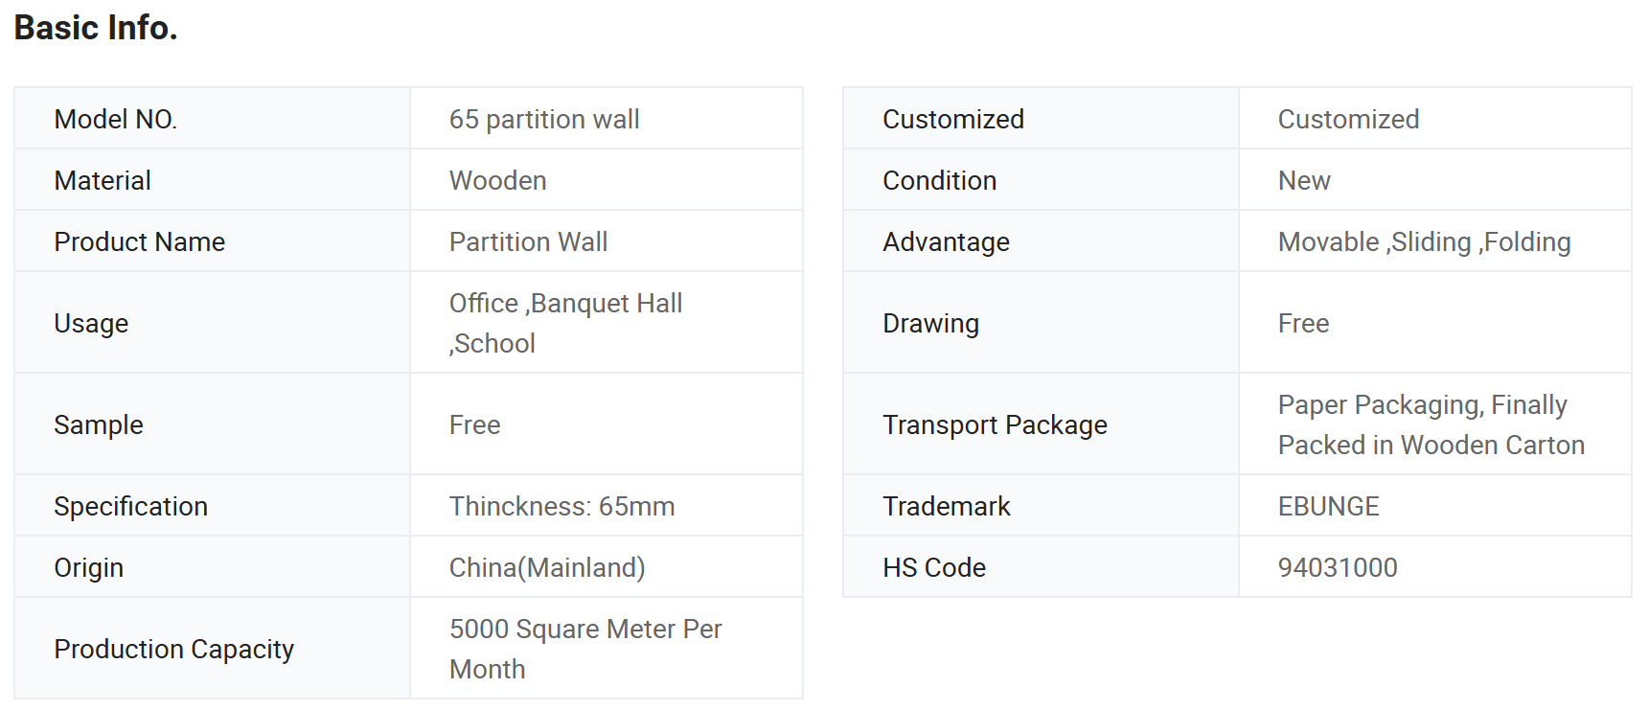Click the Transport Package label

(x=995, y=424)
